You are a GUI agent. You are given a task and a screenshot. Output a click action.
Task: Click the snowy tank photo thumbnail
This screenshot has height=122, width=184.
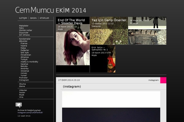[x=147, y=37]
